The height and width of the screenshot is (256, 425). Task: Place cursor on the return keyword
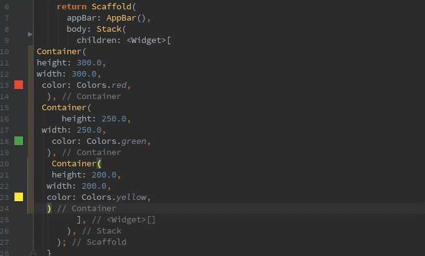click(x=71, y=6)
